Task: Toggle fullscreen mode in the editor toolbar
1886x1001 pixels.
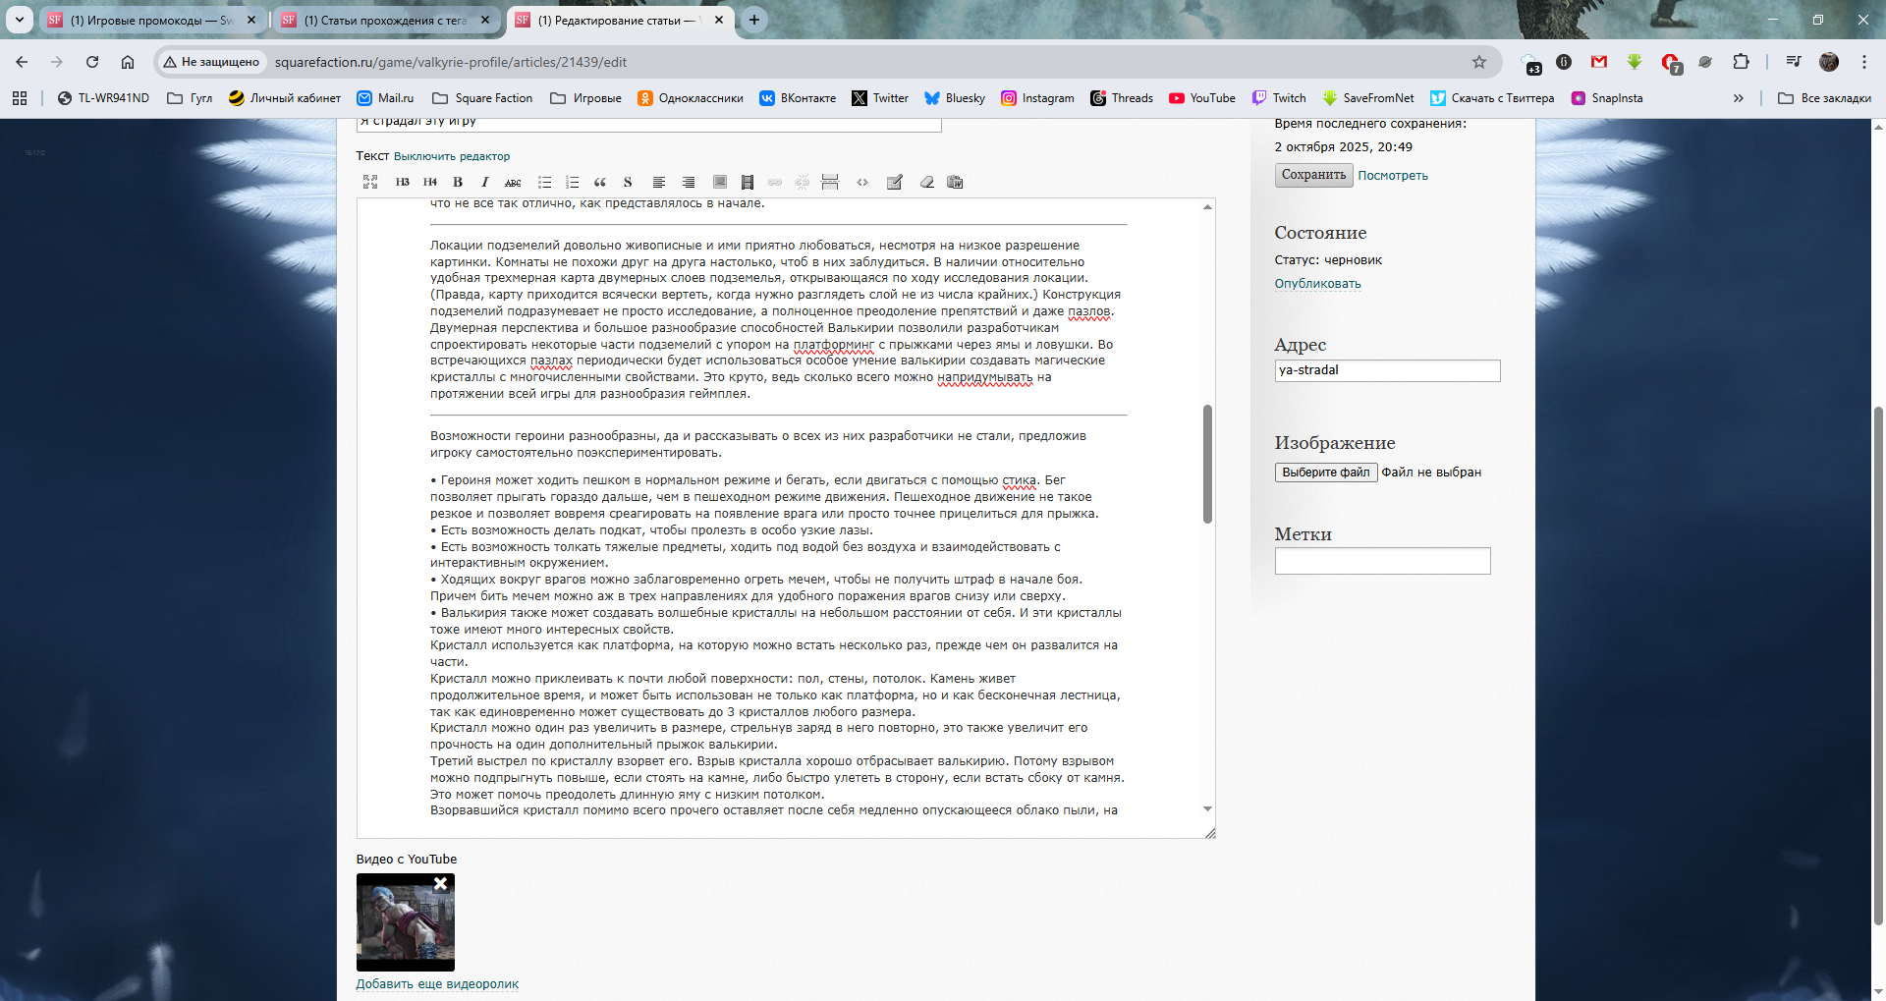Action: click(370, 182)
